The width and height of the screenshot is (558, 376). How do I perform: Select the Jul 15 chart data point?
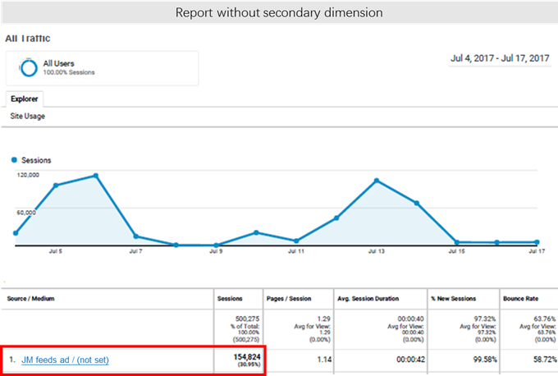[x=457, y=242]
